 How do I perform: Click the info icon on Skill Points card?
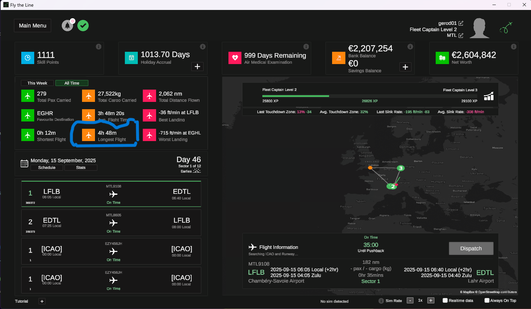pyautogui.click(x=99, y=47)
